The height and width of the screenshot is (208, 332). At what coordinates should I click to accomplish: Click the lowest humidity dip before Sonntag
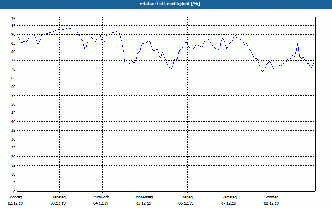pyautogui.click(x=262, y=72)
